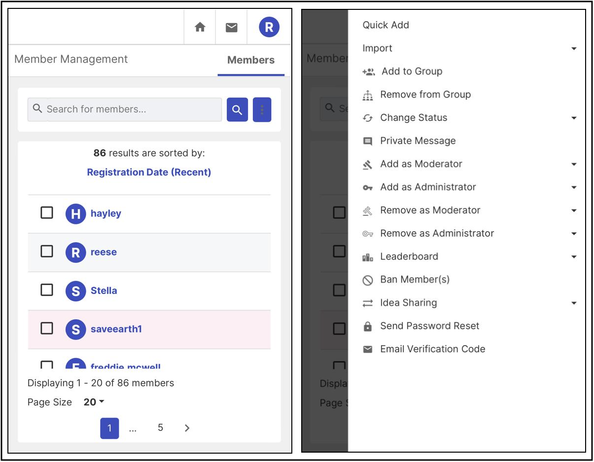Open Stella's member profile link
This screenshot has width=594, height=462.
(104, 290)
